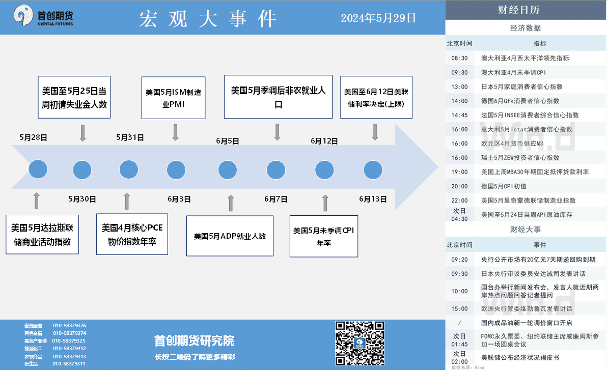Click the 首创期货 Capital Futures logo
Viewport: 607px width, 371px height.
pyautogui.click(x=43, y=15)
